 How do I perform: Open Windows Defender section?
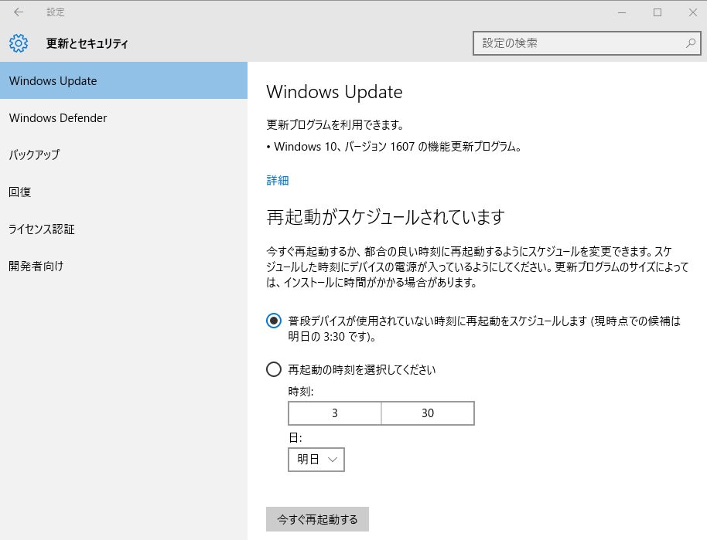124,118
